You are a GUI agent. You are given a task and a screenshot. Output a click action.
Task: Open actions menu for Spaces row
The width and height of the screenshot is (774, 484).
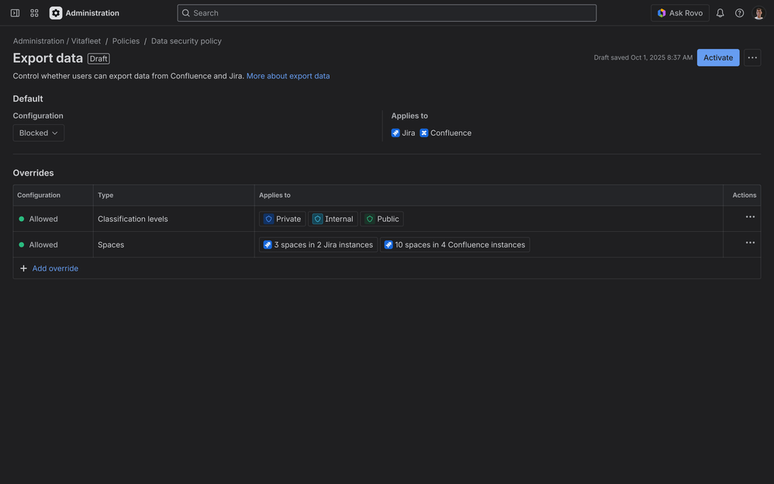(750, 243)
